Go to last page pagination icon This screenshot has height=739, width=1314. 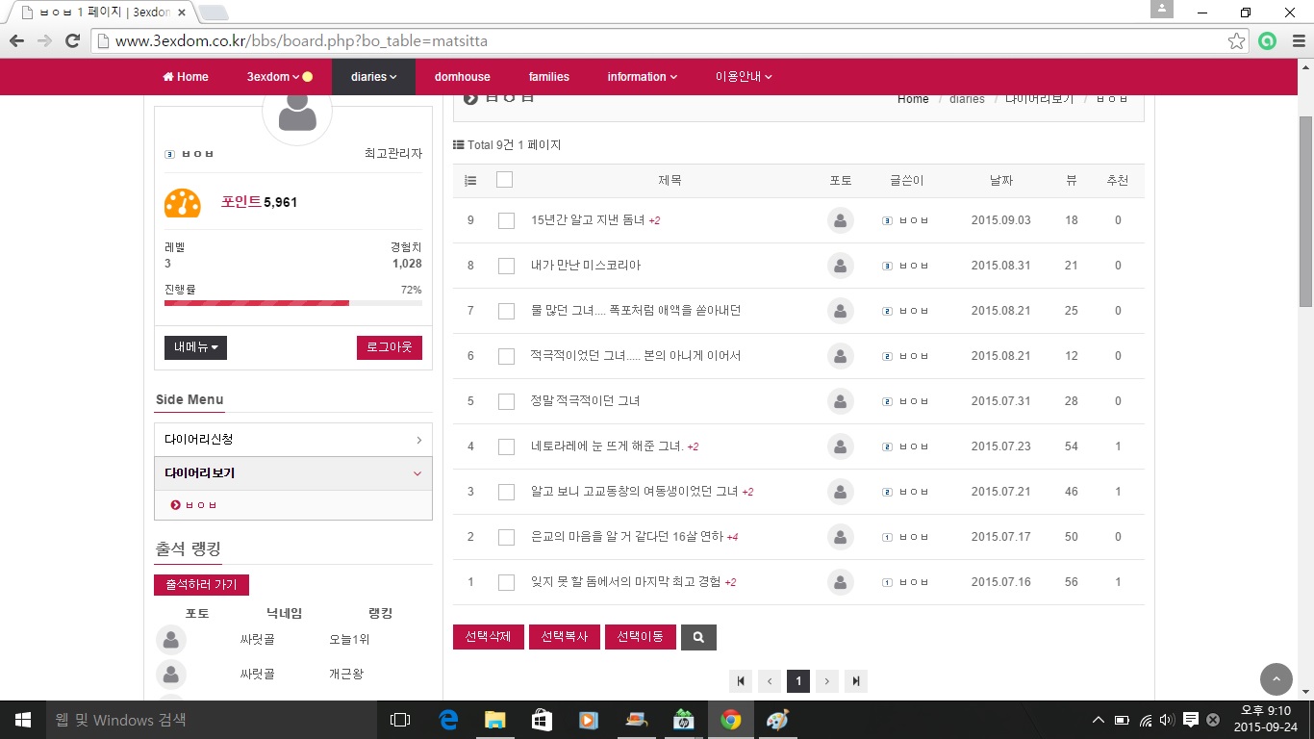[855, 681]
